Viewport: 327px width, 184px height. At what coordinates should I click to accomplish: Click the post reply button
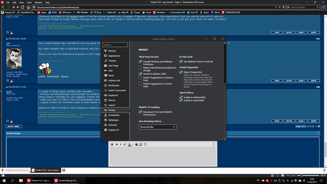coord(13,126)
